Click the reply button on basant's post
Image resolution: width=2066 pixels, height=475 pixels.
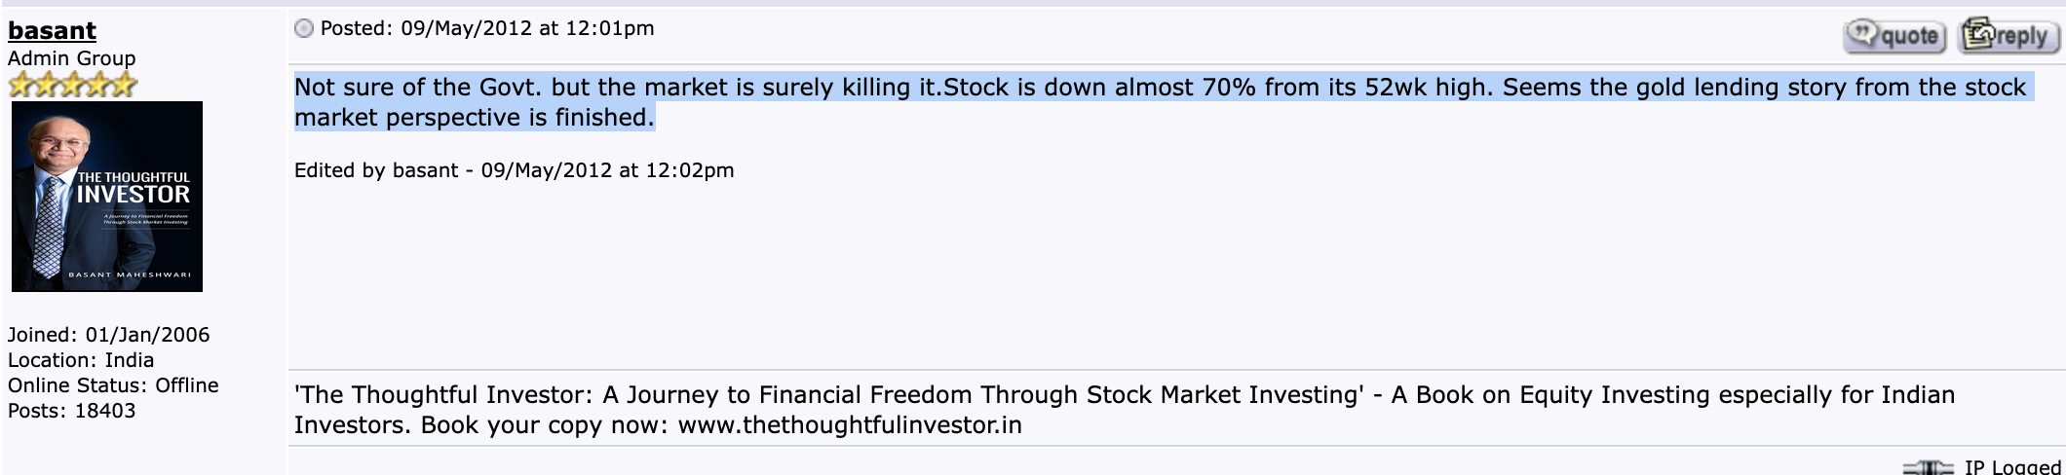2008,36
